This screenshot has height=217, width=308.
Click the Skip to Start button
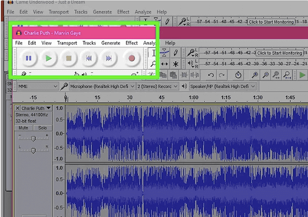pos(89,58)
